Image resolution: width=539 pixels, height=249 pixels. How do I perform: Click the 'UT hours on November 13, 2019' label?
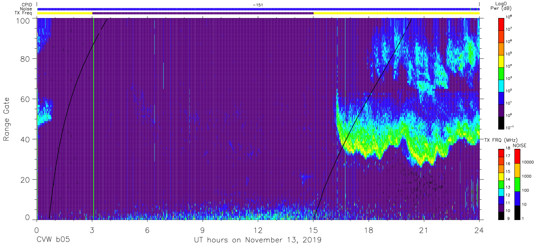coord(258,240)
